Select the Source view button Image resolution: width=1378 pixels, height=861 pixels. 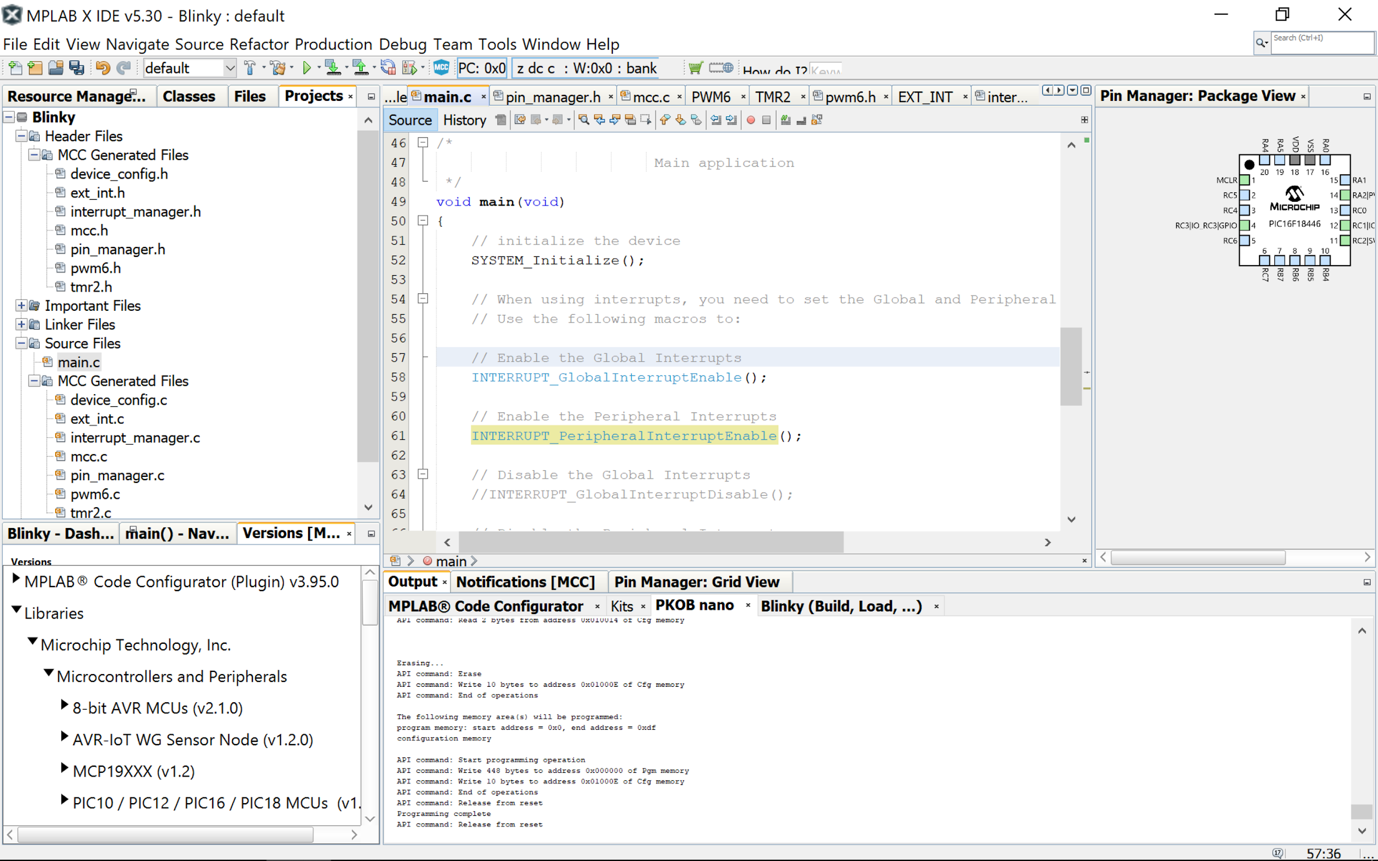tap(410, 120)
